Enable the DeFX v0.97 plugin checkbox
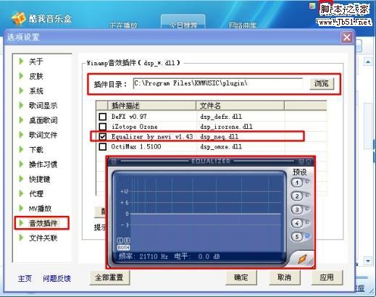This screenshot has height=297, width=376. click(103, 117)
